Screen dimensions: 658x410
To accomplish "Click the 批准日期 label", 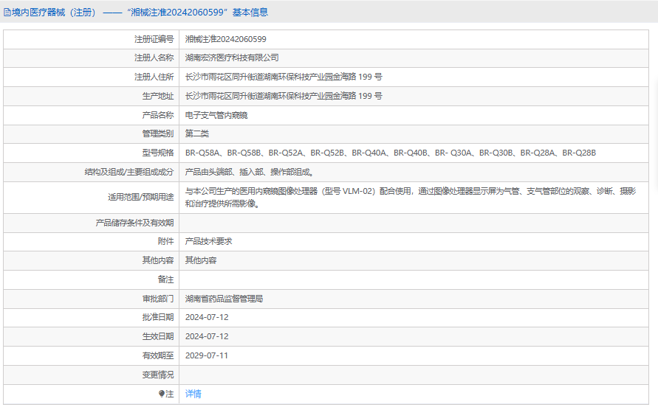I will pyautogui.click(x=158, y=317).
